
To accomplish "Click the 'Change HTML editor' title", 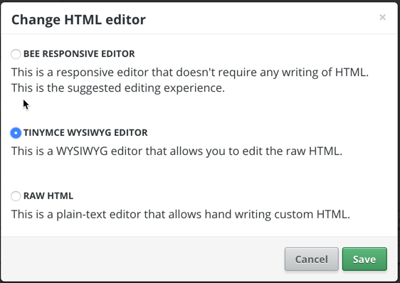I will tap(78, 20).
